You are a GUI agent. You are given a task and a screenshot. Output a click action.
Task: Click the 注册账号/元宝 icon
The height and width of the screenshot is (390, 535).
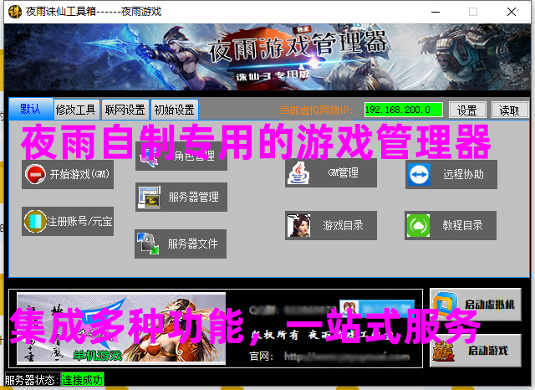pyautogui.click(x=35, y=222)
